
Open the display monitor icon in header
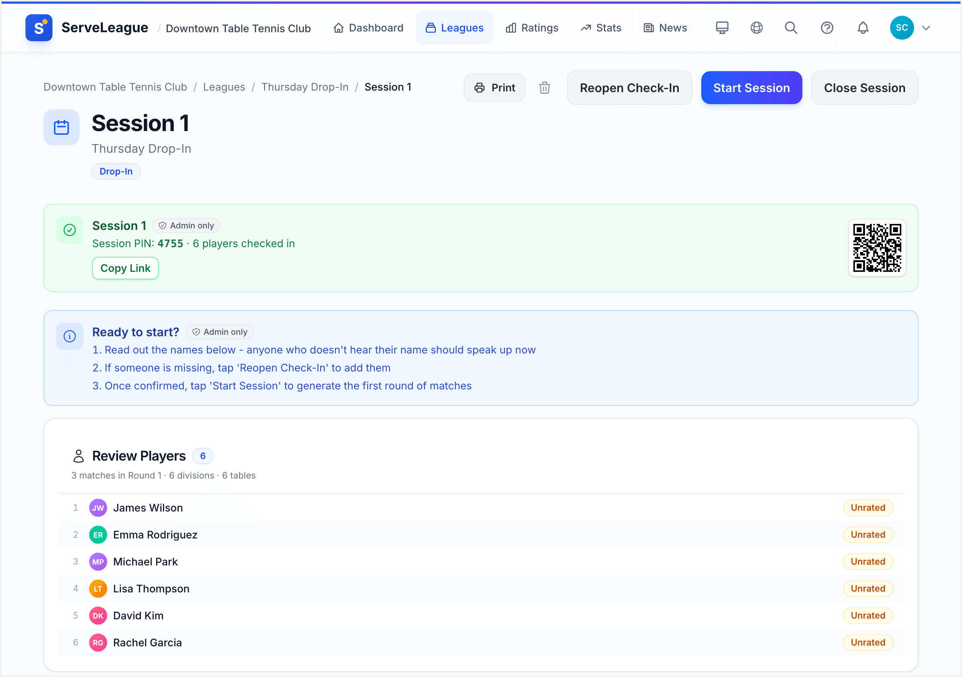pos(722,28)
